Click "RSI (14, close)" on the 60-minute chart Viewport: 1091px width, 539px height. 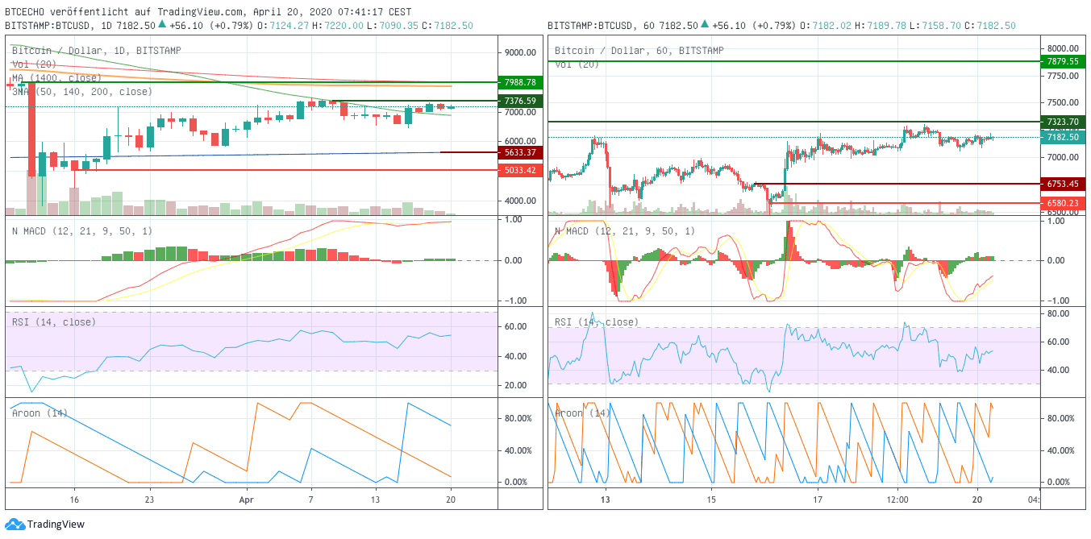point(597,322)
